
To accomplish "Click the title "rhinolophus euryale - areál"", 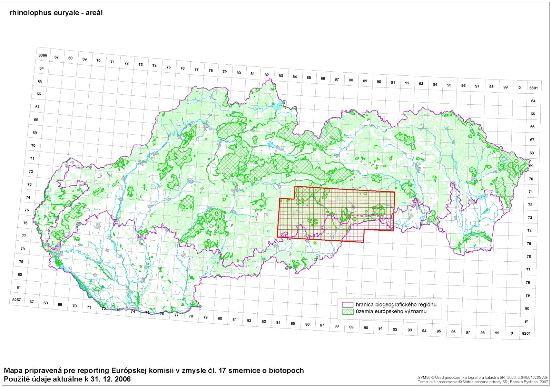I will (56, 13).
